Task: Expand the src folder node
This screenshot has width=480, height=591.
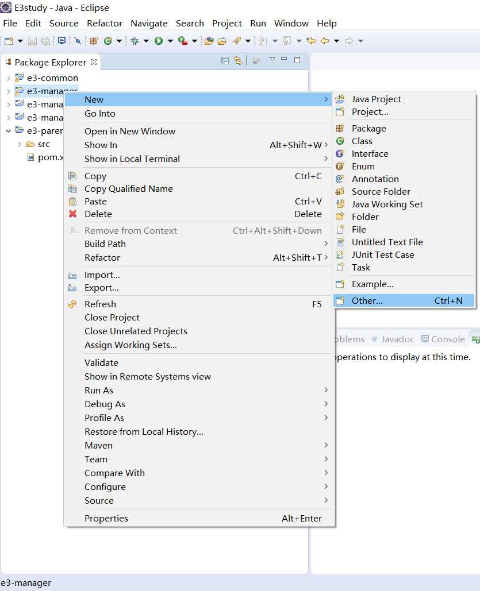Action: tap(20, 144)
